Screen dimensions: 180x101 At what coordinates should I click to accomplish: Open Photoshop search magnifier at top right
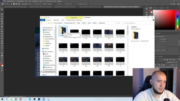click(171, 4)
